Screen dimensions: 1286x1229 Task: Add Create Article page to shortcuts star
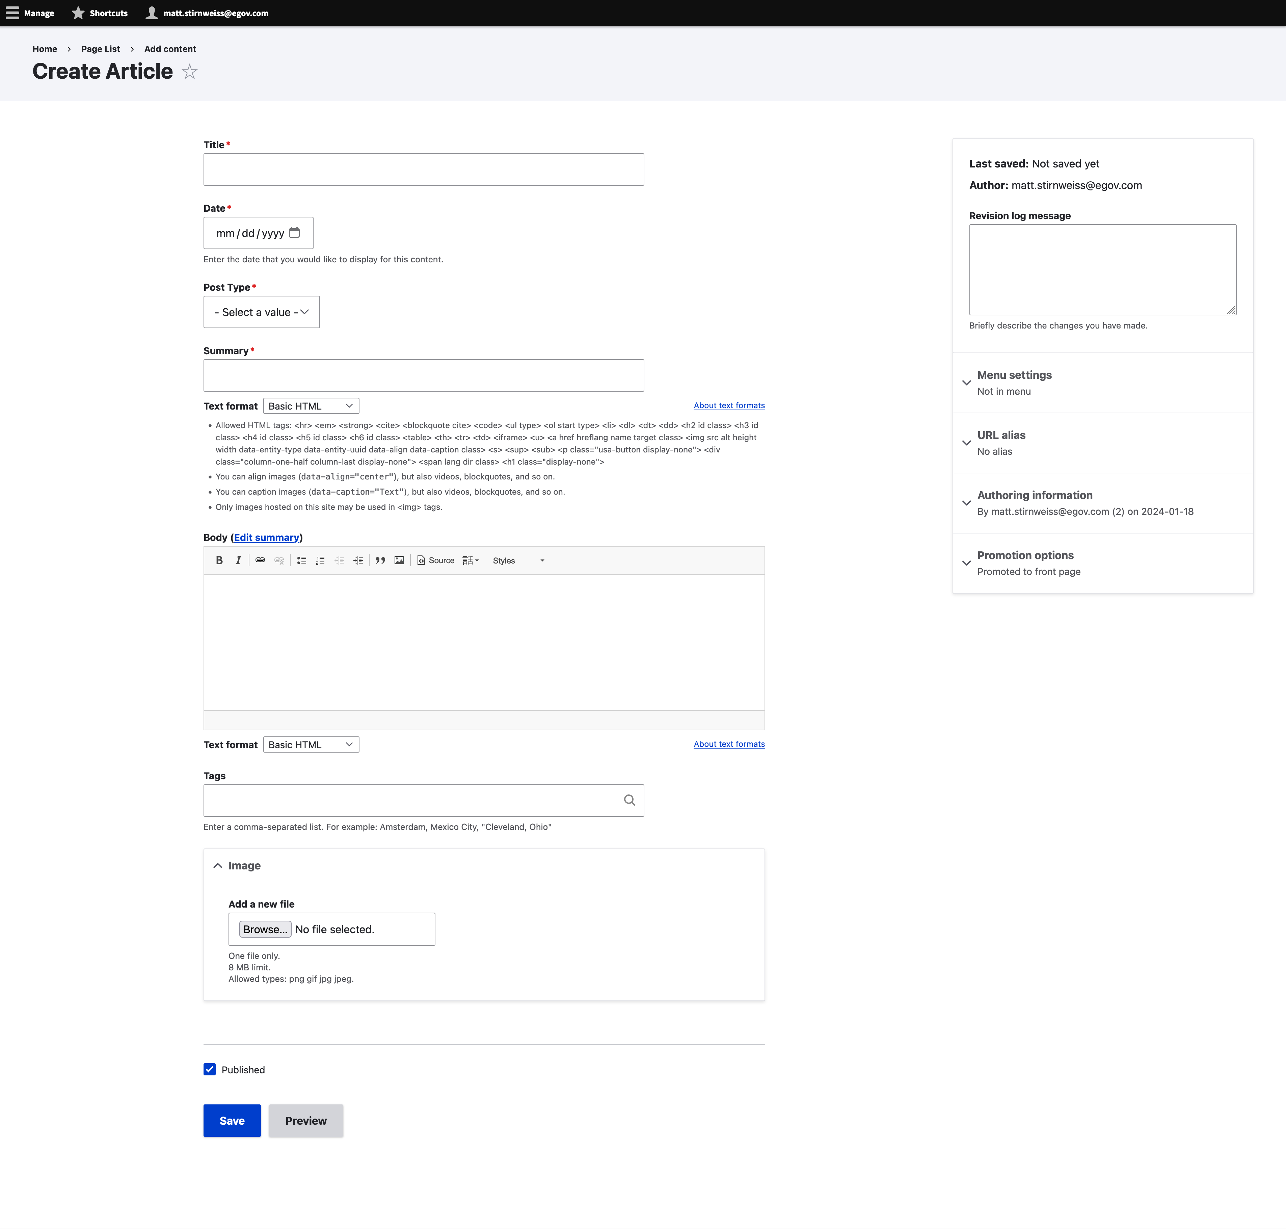tap(189, 71)
